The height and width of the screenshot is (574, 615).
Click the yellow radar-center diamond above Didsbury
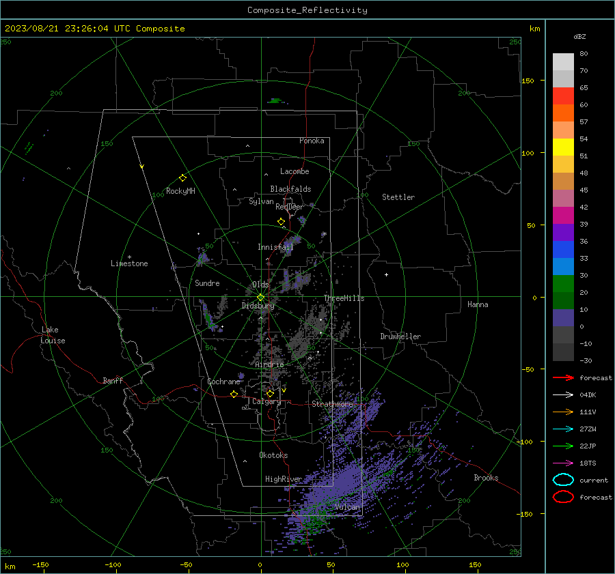(x=260, y=298)
